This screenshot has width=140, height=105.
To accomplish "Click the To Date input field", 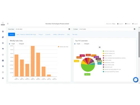I will 107,29.
